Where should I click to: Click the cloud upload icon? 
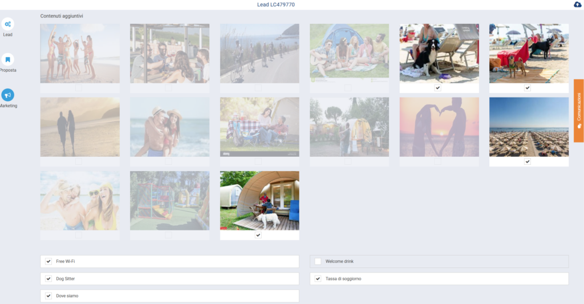(x=577, y=5)
